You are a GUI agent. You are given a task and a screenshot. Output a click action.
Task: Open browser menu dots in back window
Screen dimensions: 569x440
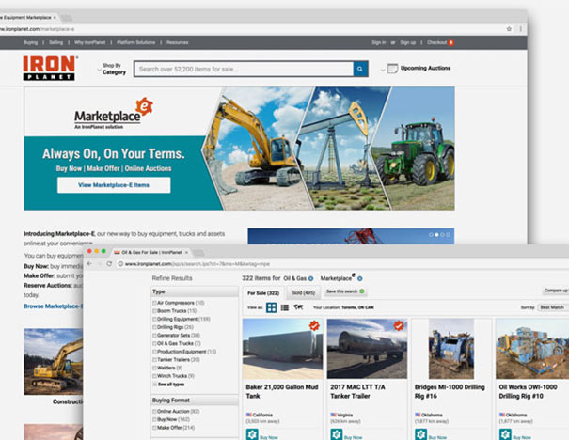click(520, 29)
